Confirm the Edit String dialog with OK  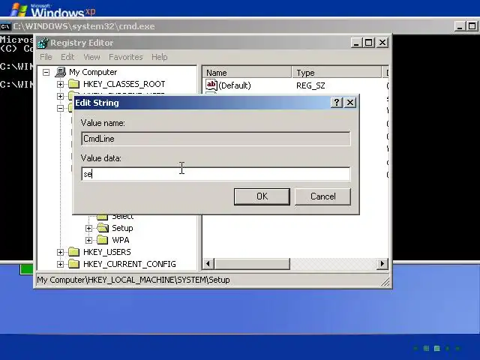pyautogui.click(x=262, y=196)
